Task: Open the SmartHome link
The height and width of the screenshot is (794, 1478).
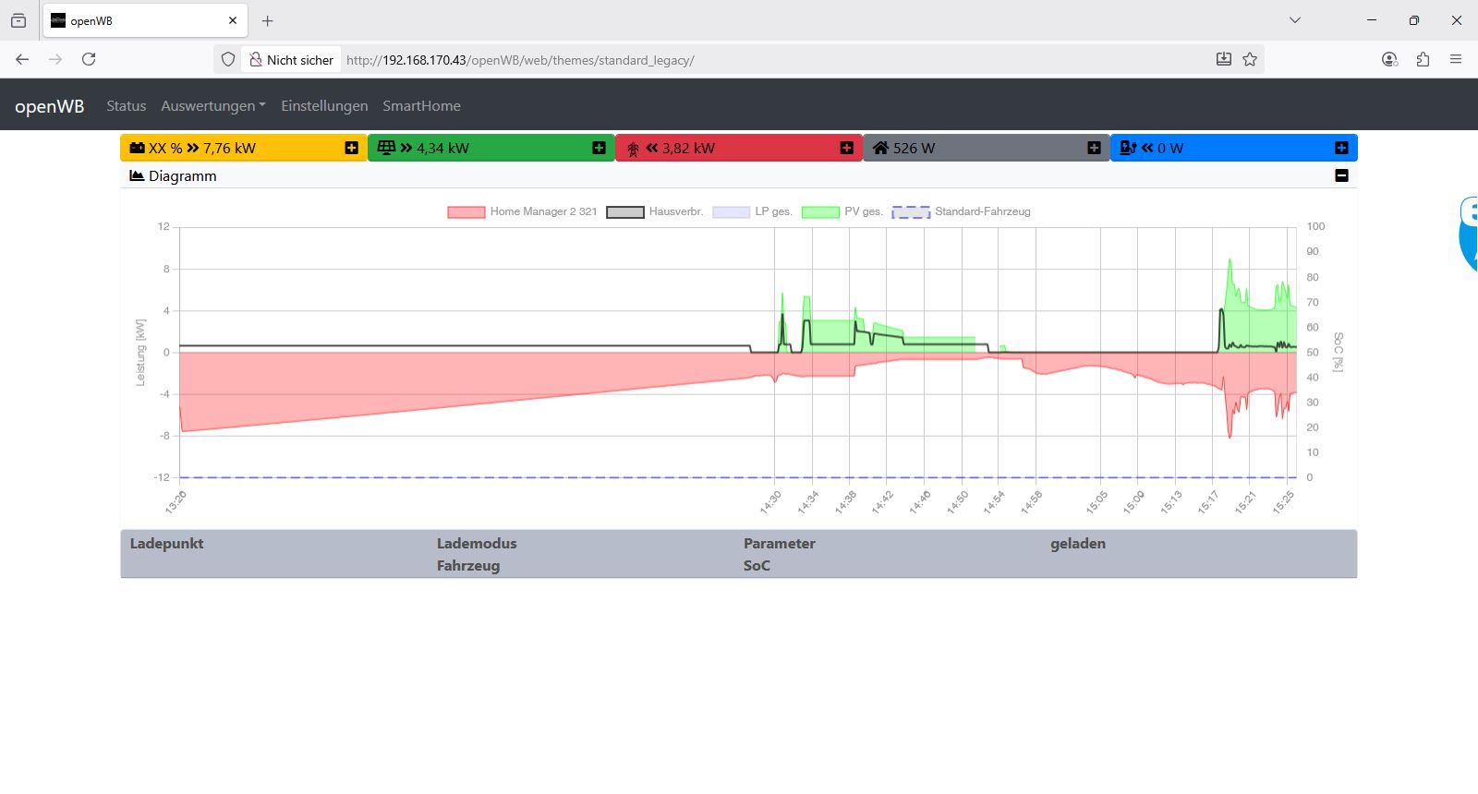Action: 421,106
